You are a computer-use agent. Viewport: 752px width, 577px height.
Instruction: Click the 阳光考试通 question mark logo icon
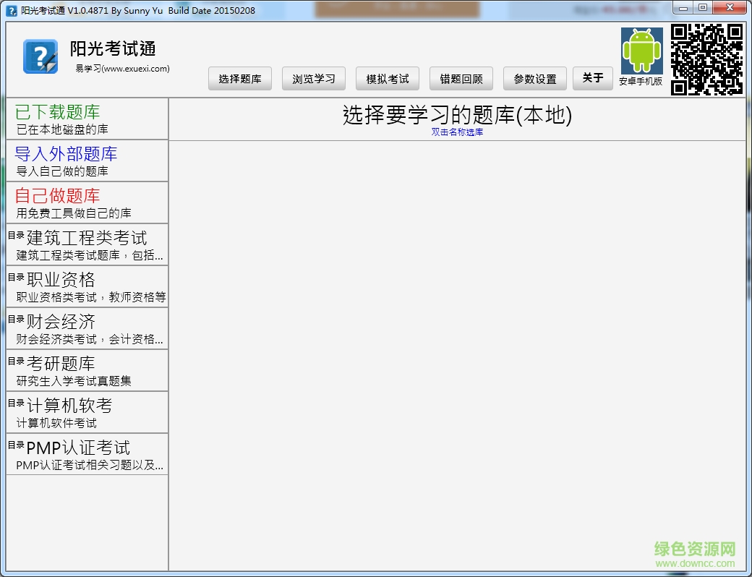[40, 56]
